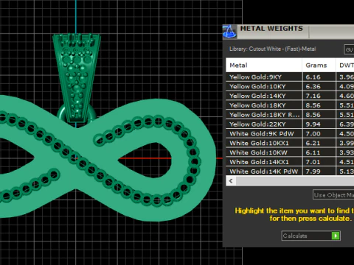Click the 7.00 grams value
354x265 pixels.
point(313,133)
